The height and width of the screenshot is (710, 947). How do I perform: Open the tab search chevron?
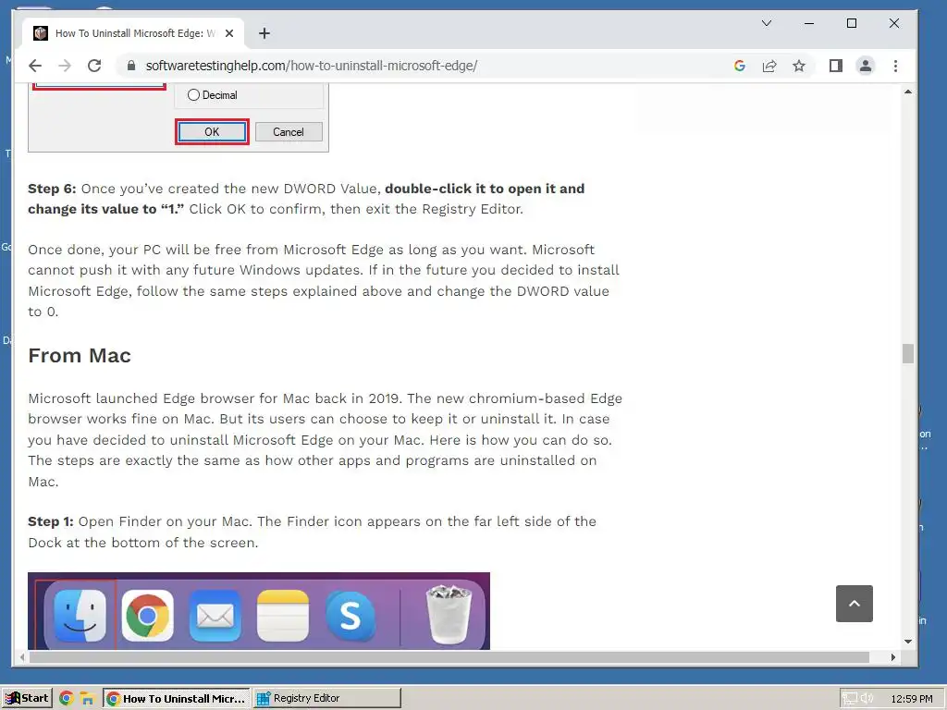click(767, 23)
